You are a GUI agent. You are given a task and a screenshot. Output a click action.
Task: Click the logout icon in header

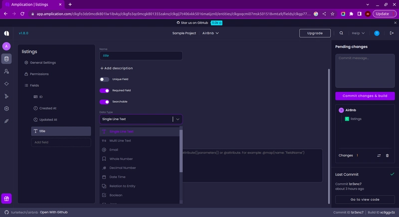coord(392,33)
